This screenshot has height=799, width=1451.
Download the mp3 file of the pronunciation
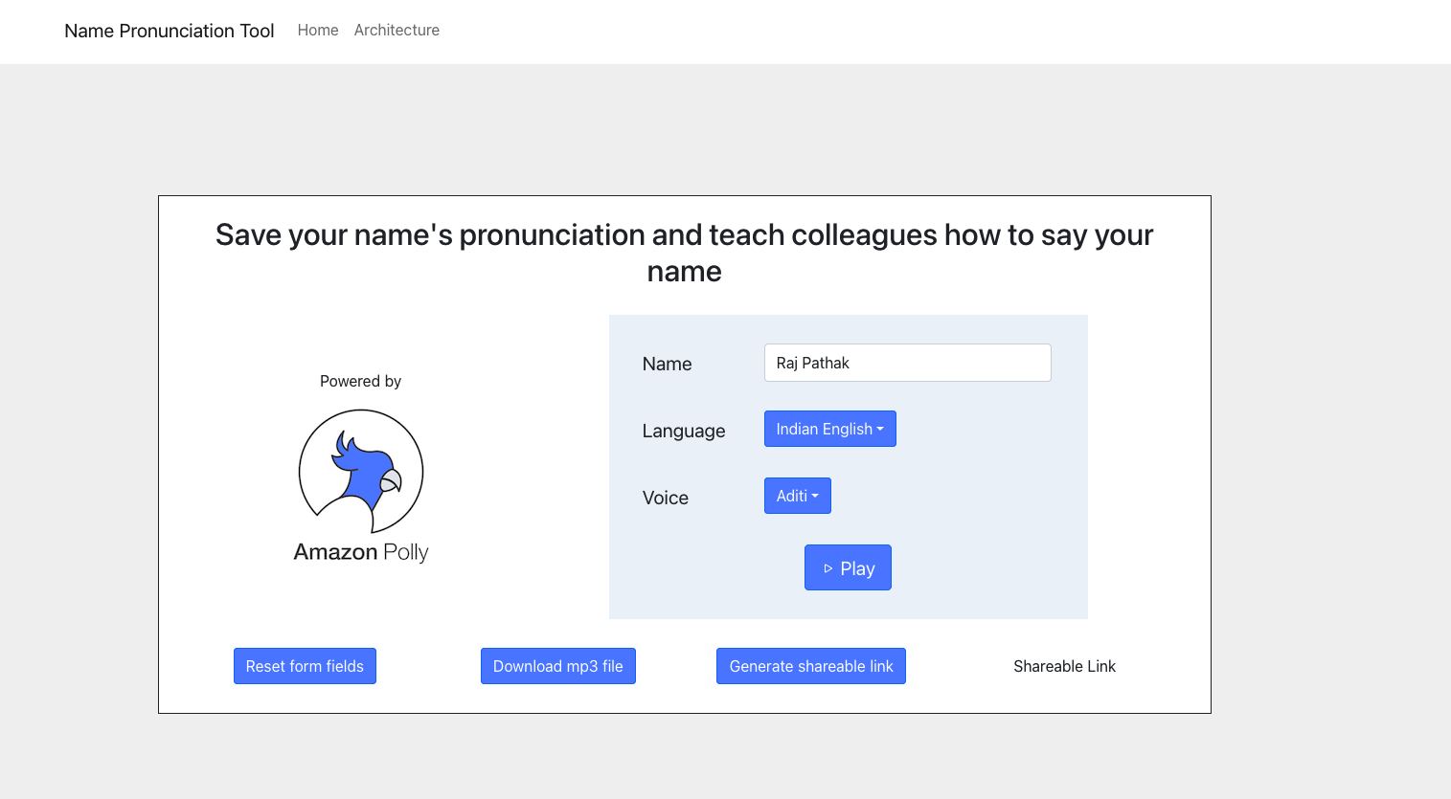558,666
